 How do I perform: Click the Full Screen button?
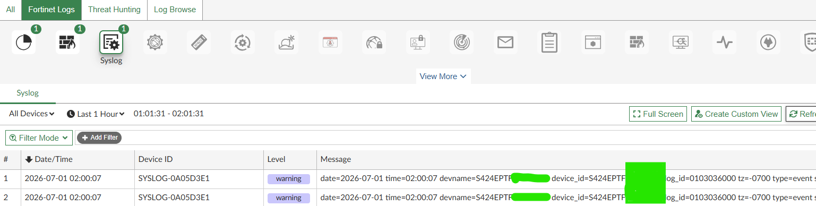(658, 114)
